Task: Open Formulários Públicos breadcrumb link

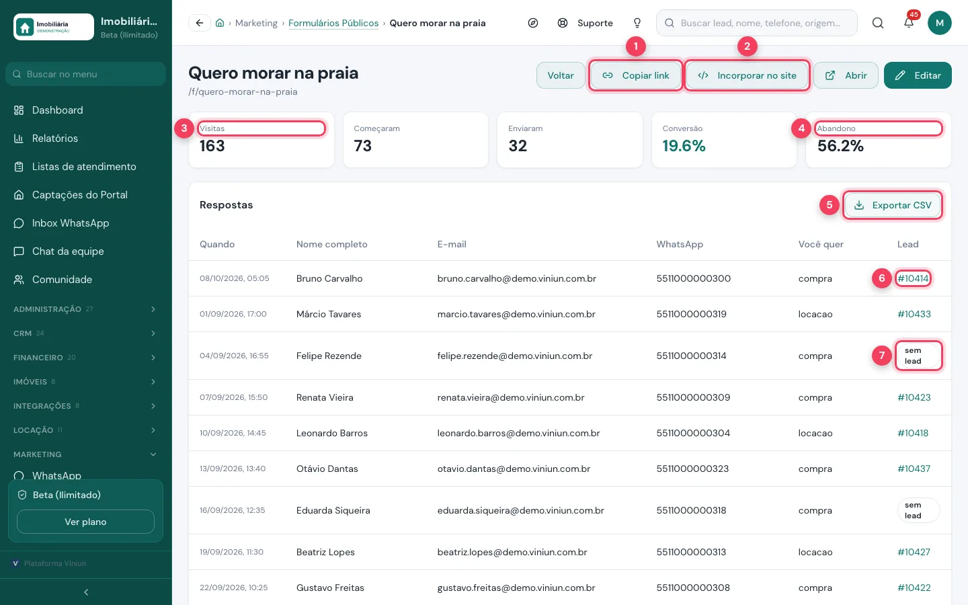Action: tap(333, 23)
